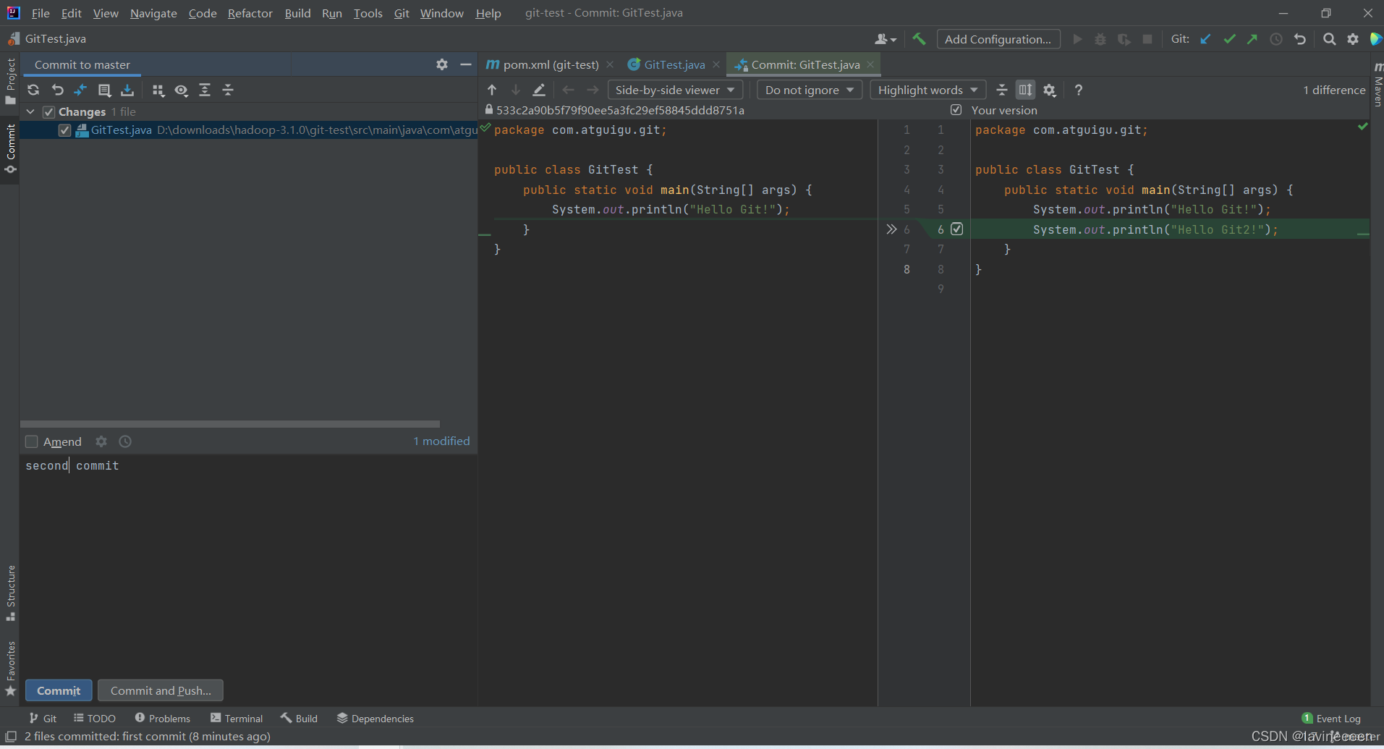Open Side-by-side viewer dropdown
Screen dimensions: 1384x749
point(675,90)
